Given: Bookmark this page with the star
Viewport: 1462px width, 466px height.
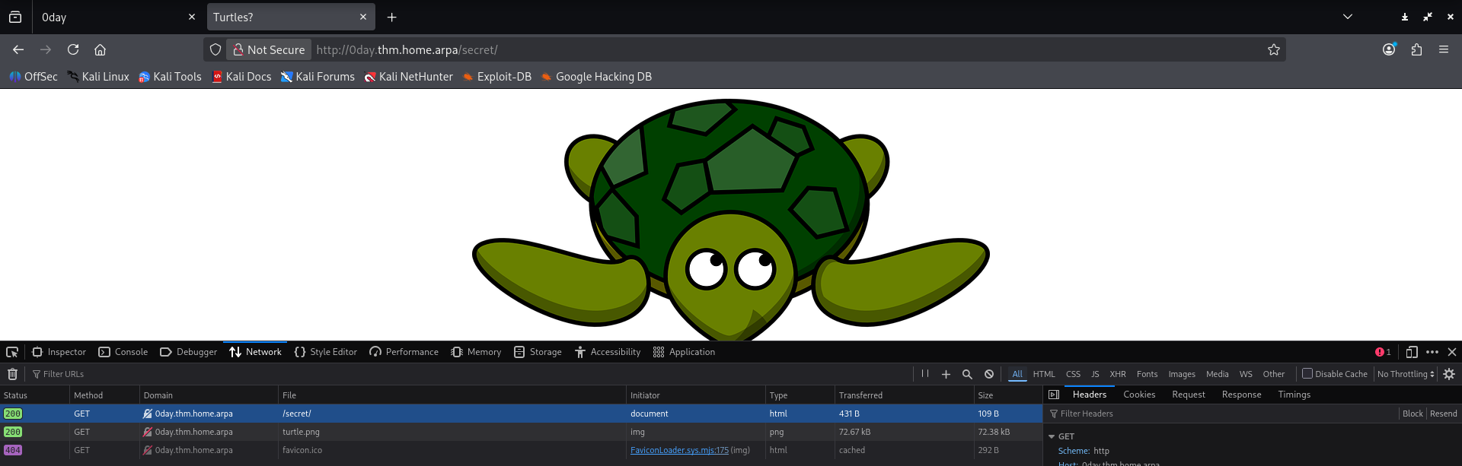Looking at the screenshot, I should point(1273,50).
